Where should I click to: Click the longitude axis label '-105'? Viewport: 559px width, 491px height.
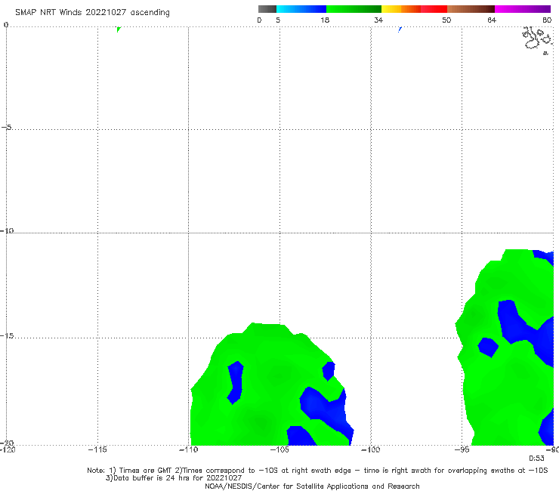pos(279,449)
